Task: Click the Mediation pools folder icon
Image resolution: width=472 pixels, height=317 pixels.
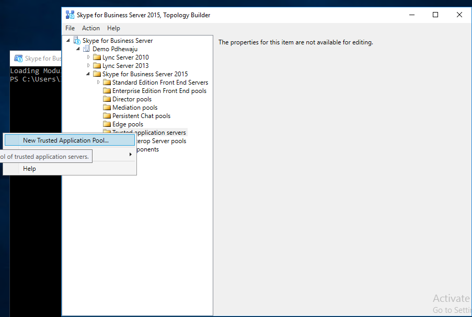Action: tap(107, 108)
